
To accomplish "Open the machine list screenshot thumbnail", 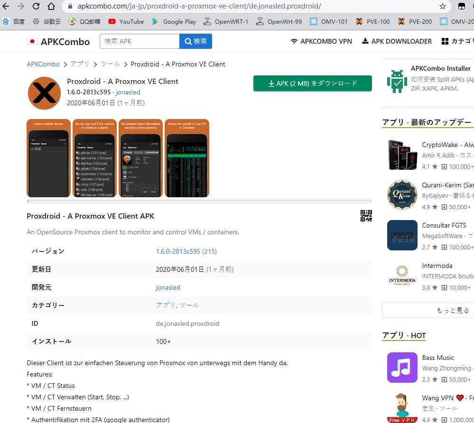I will click(94, 158).
